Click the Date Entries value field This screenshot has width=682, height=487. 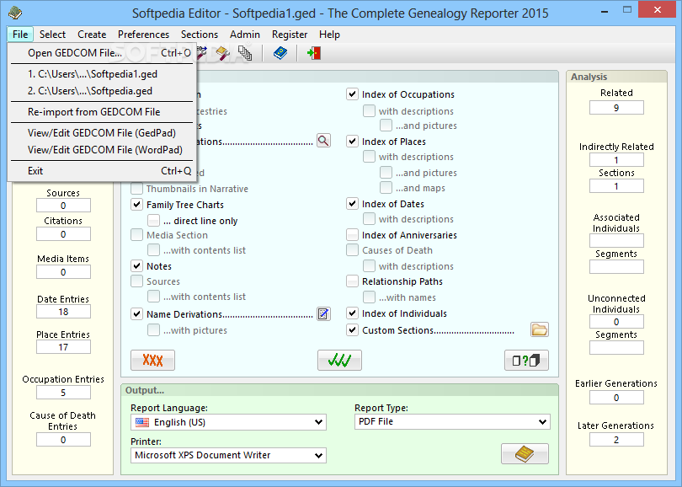tap(63, 312)
